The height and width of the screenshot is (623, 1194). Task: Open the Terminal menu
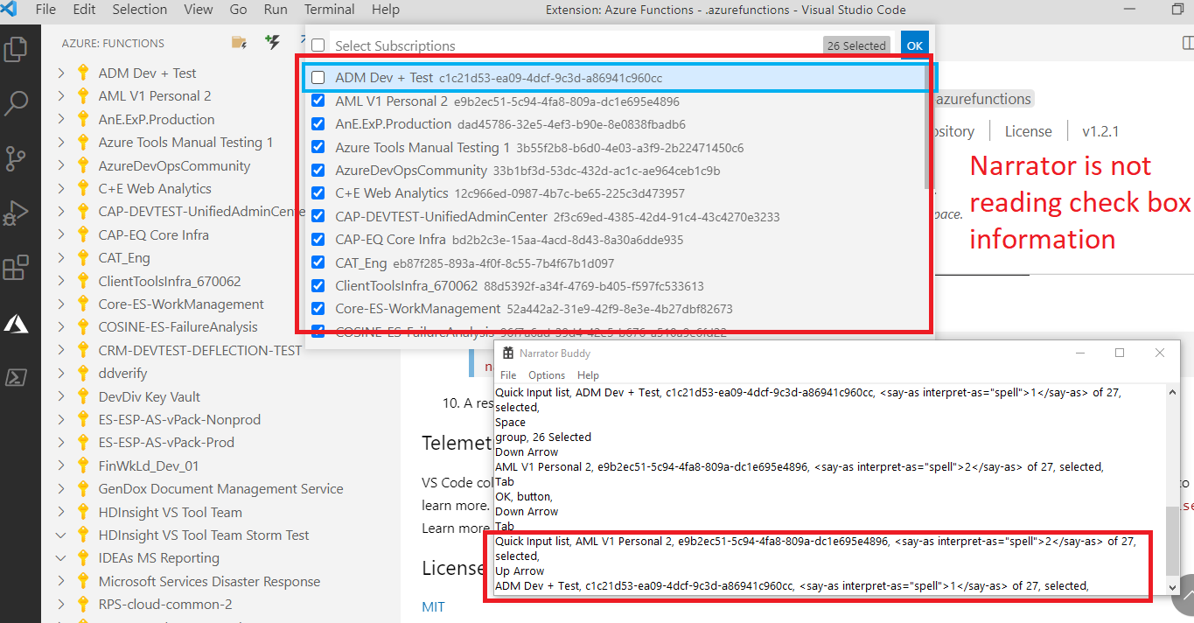329,10
